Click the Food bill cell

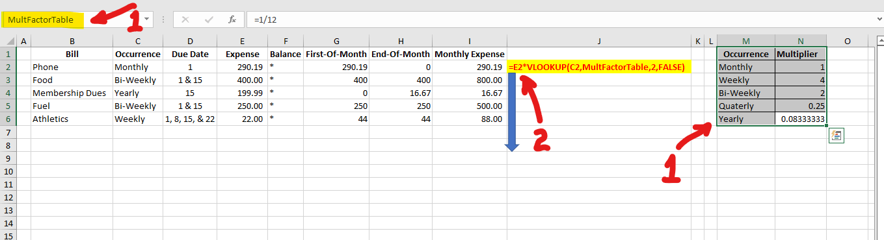pos(72,80)
